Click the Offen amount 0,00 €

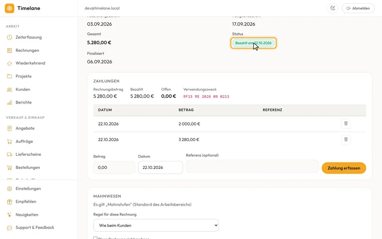[169, 96]
